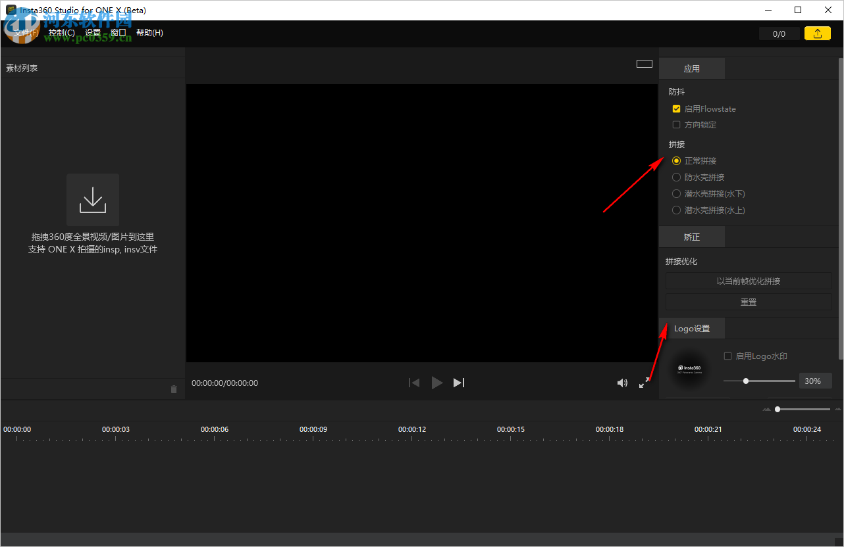Jump to next frame

tap(459, 383)
